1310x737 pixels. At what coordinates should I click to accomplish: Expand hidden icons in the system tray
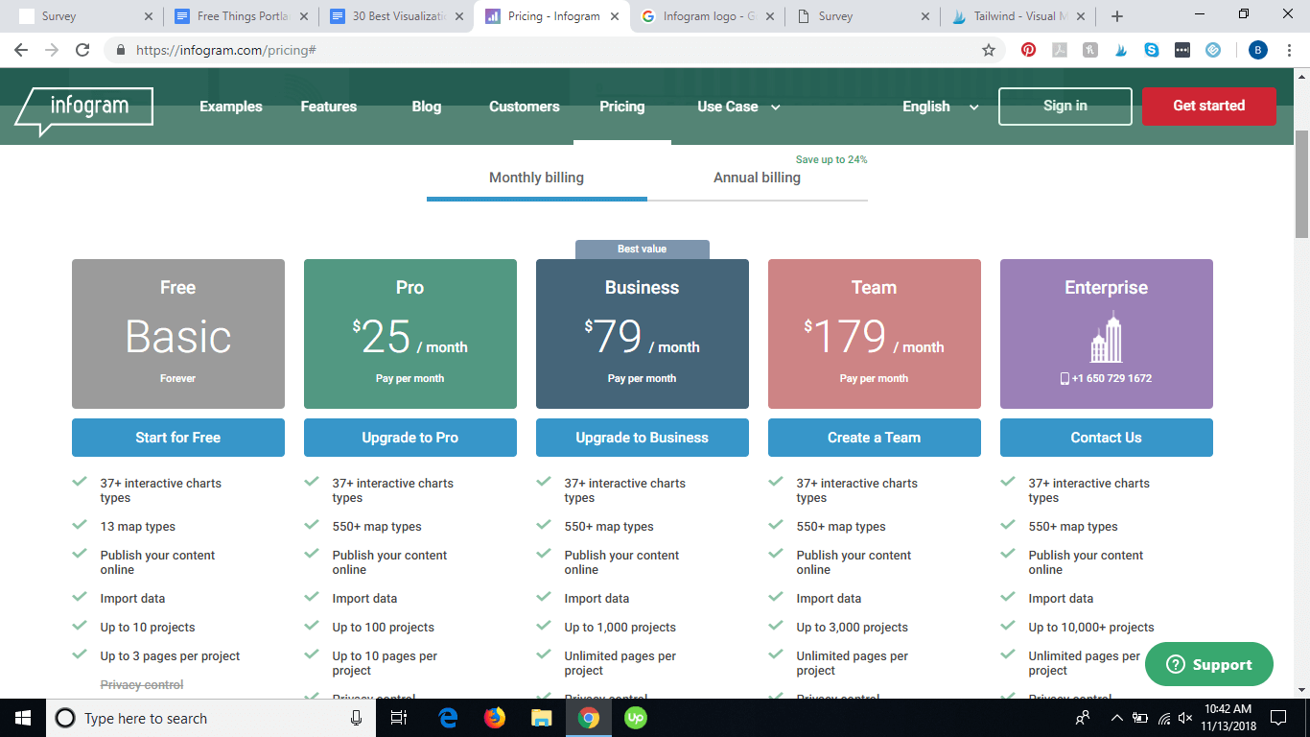(1116, 718)
